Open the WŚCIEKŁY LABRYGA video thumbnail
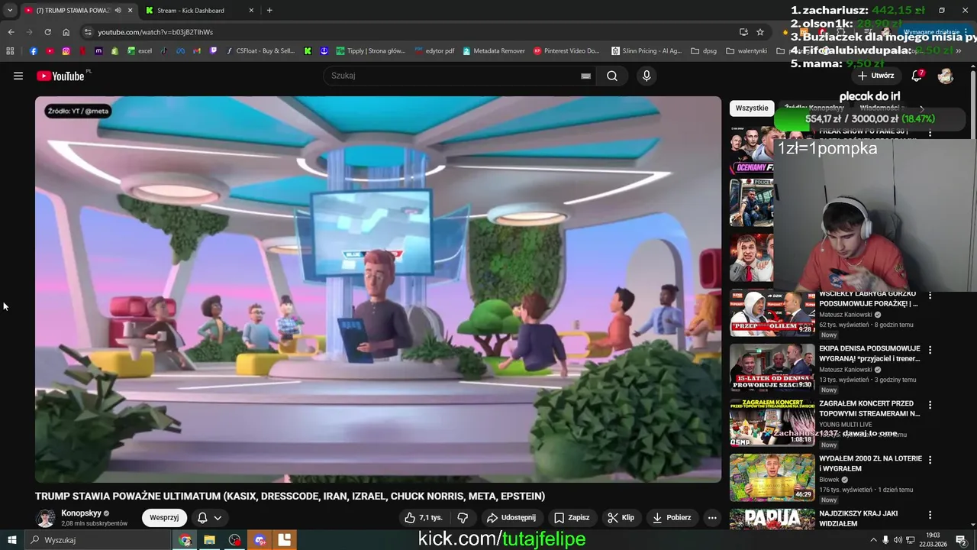Viewport: 977px width, 550px height. point(772,313)
